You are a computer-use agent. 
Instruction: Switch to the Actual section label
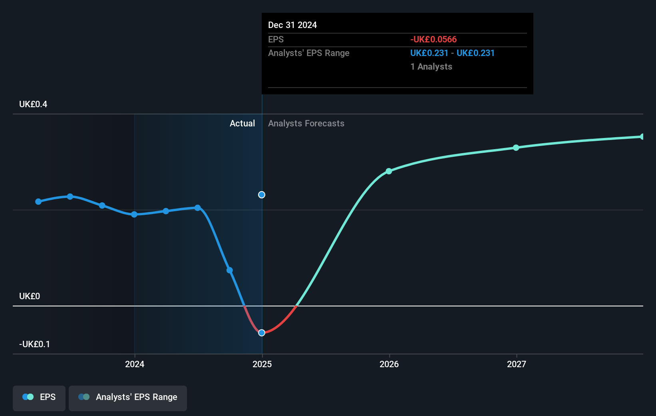242,123
